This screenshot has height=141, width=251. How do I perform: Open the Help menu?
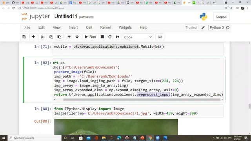(x=144, y=27)
